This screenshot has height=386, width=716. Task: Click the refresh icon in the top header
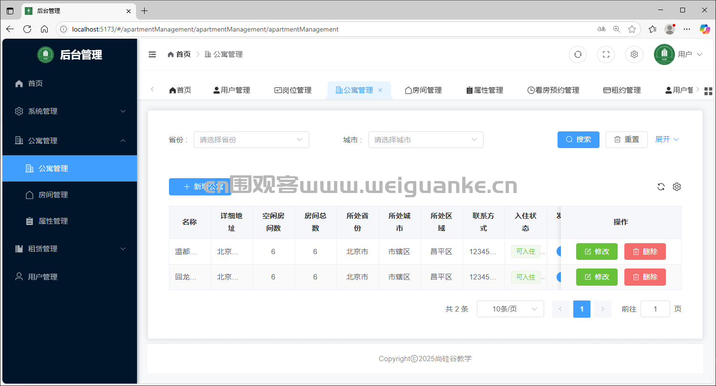[x=578, y=54]
